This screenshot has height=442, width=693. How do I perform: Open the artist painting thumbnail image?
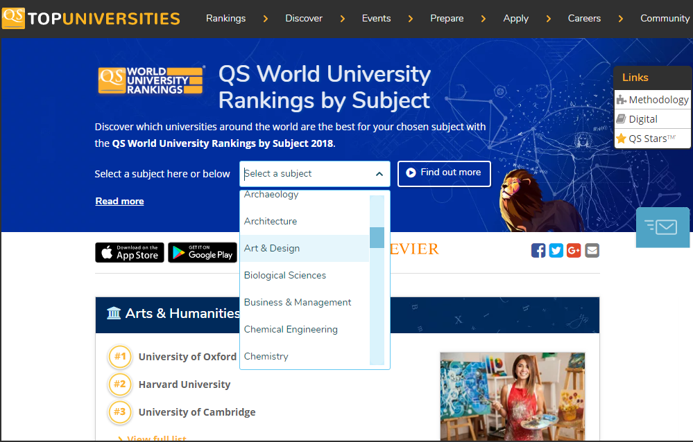point(513,396)
